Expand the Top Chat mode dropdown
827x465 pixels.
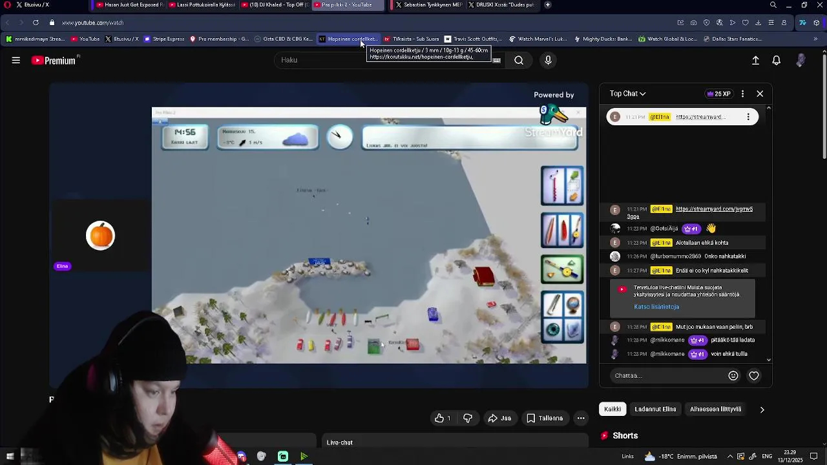(627, 94)
